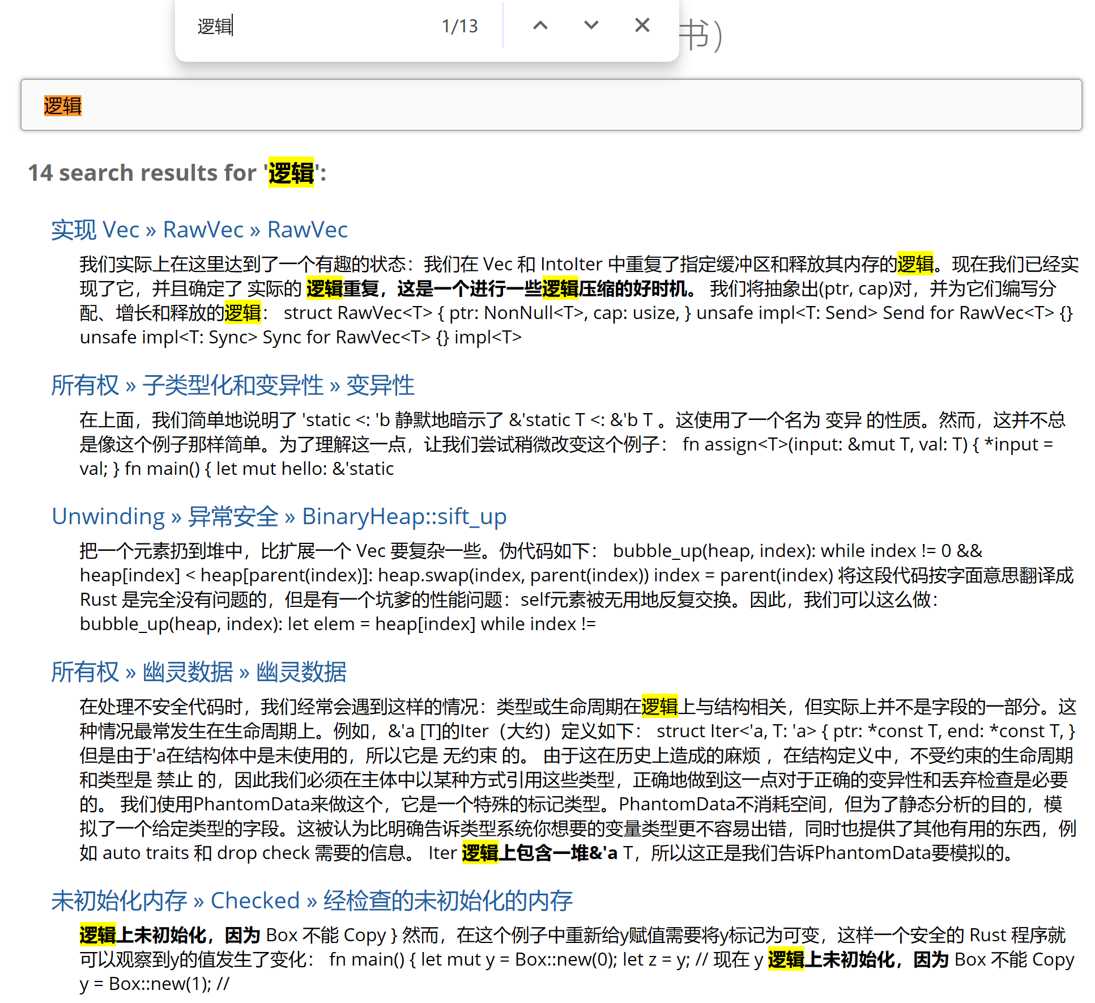The image size is (1095, 1003).
Task: Open result Unwinding » 异常安全 » BinaryHeap::sift_up
Action: 279,516
